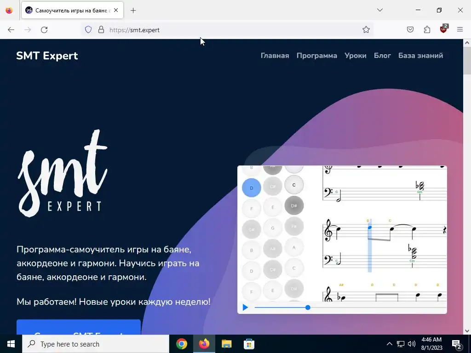Click the network status tray icon
Image resolution: width=471 pixels, height=353 pixels.
[x=401, y=344]
